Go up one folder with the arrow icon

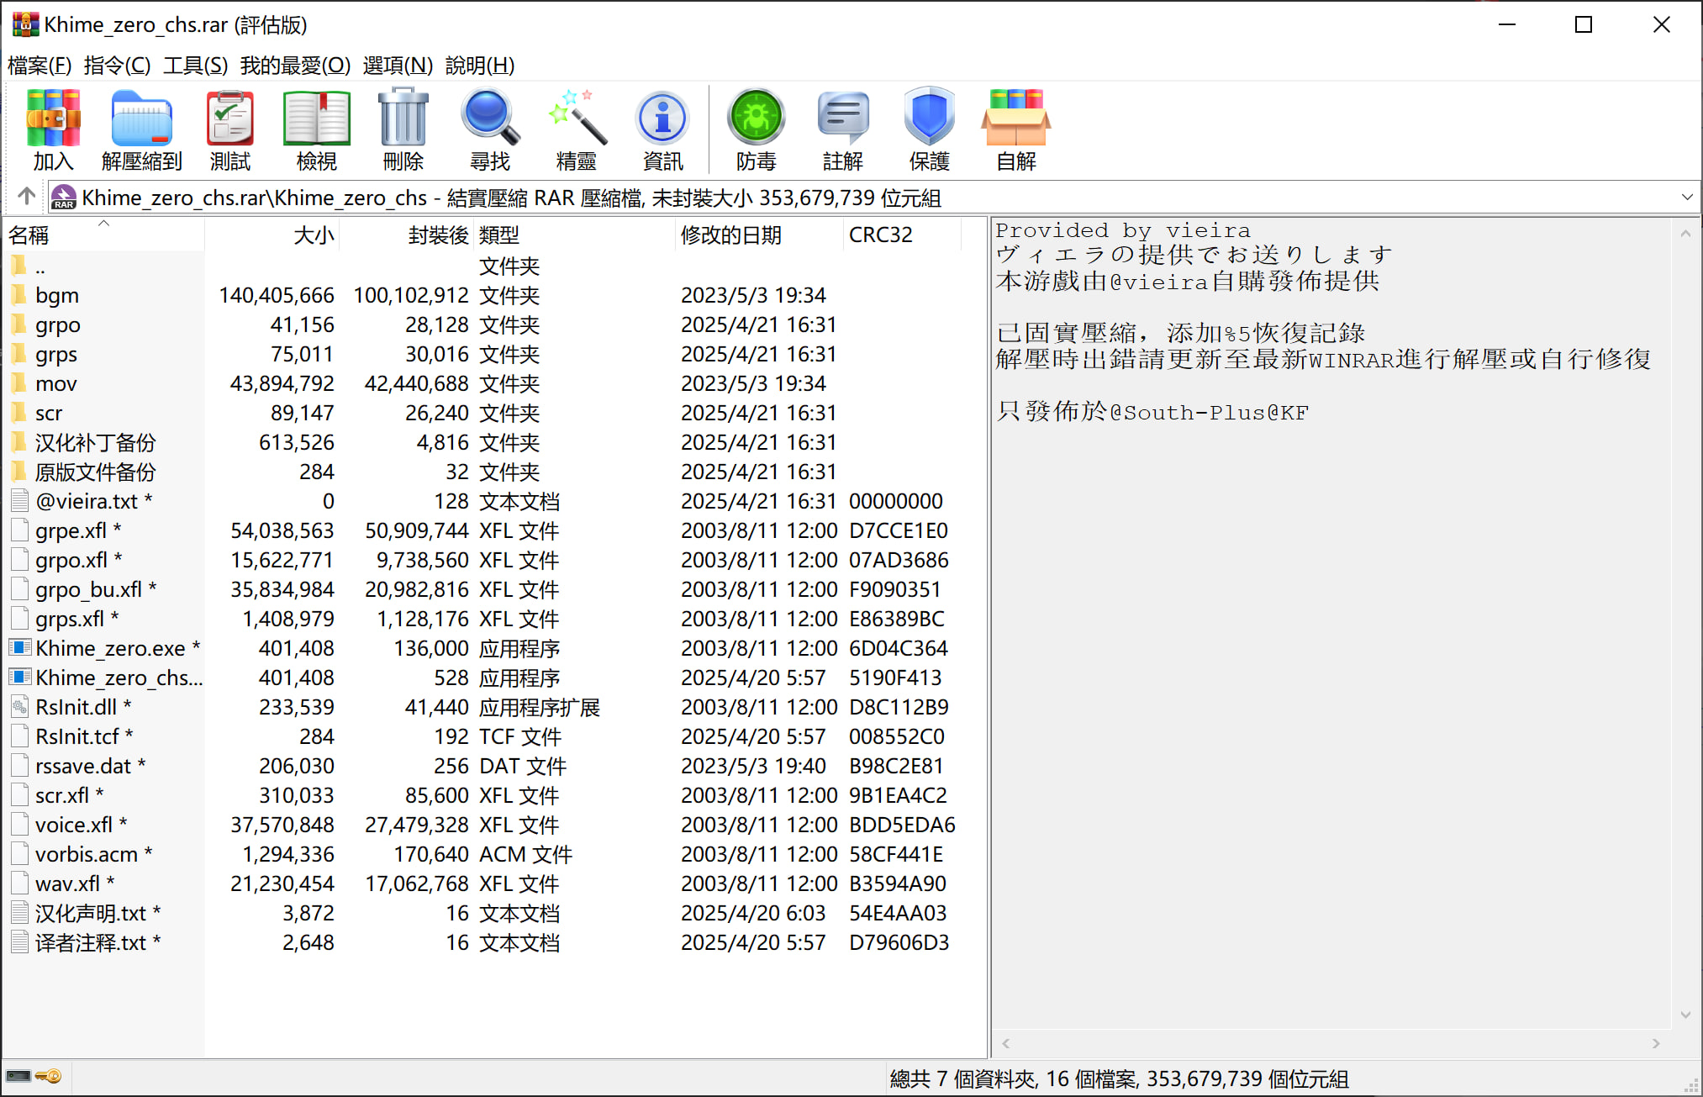click(x=26, y=197)
